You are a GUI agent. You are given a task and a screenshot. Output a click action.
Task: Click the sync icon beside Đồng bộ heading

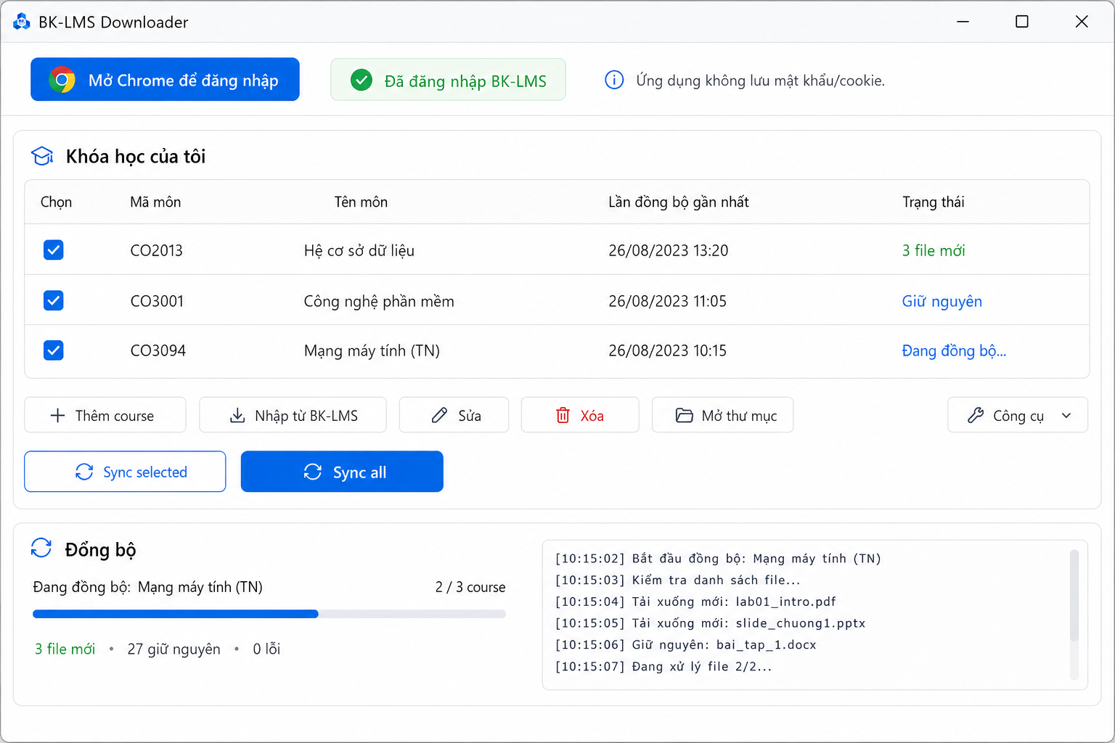click(x=41, y=549)
